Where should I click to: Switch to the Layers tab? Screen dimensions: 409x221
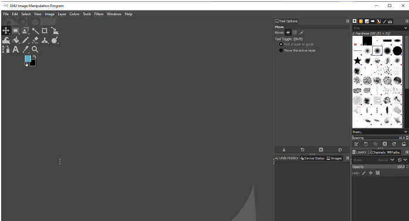[x=359, y=152]
